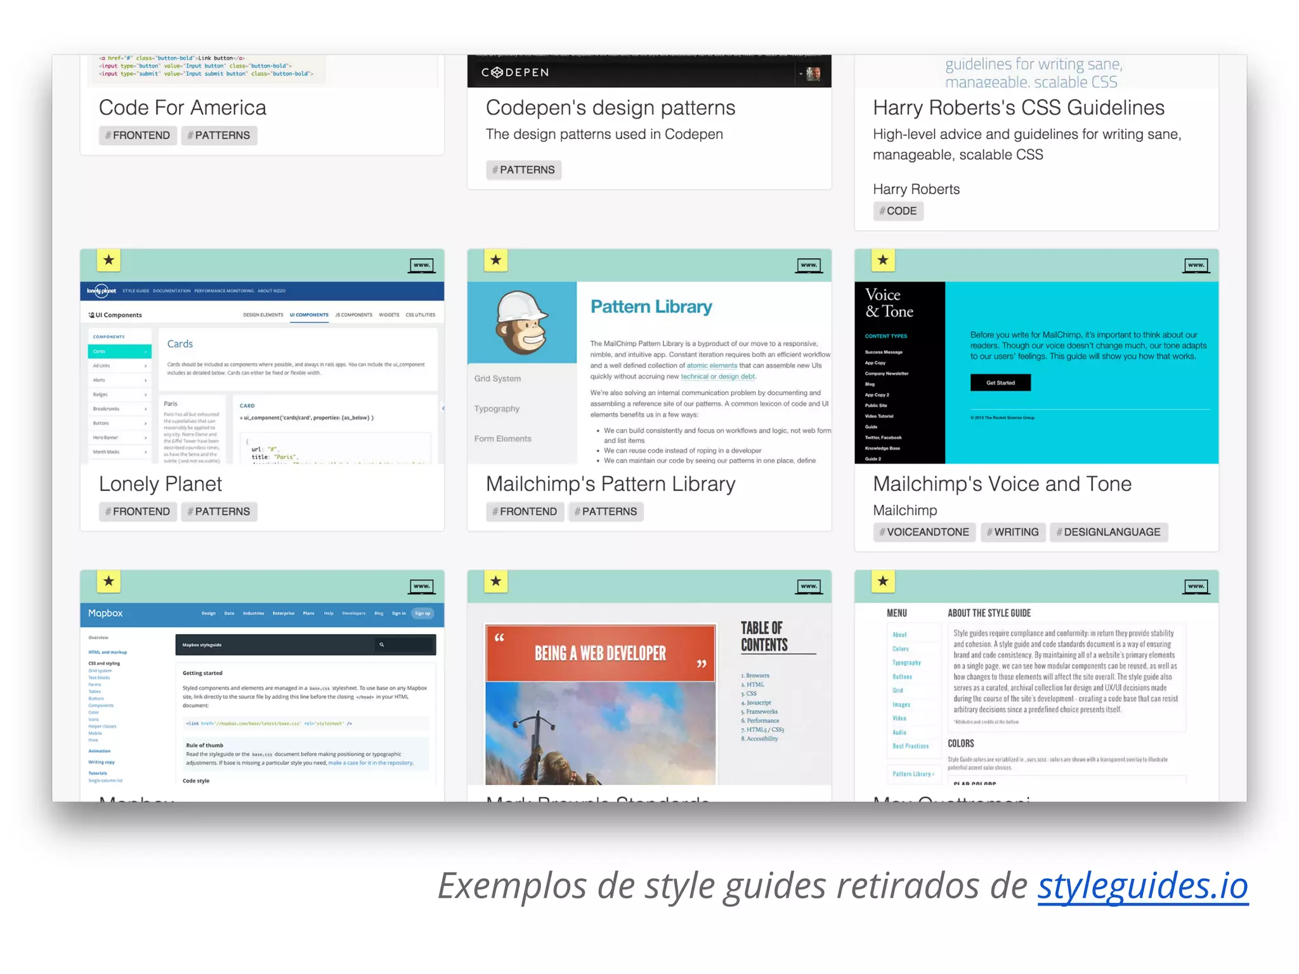Select the VOICEANDTONE tag
Screen dimensions: 1299x974
[x=924, y=532]
